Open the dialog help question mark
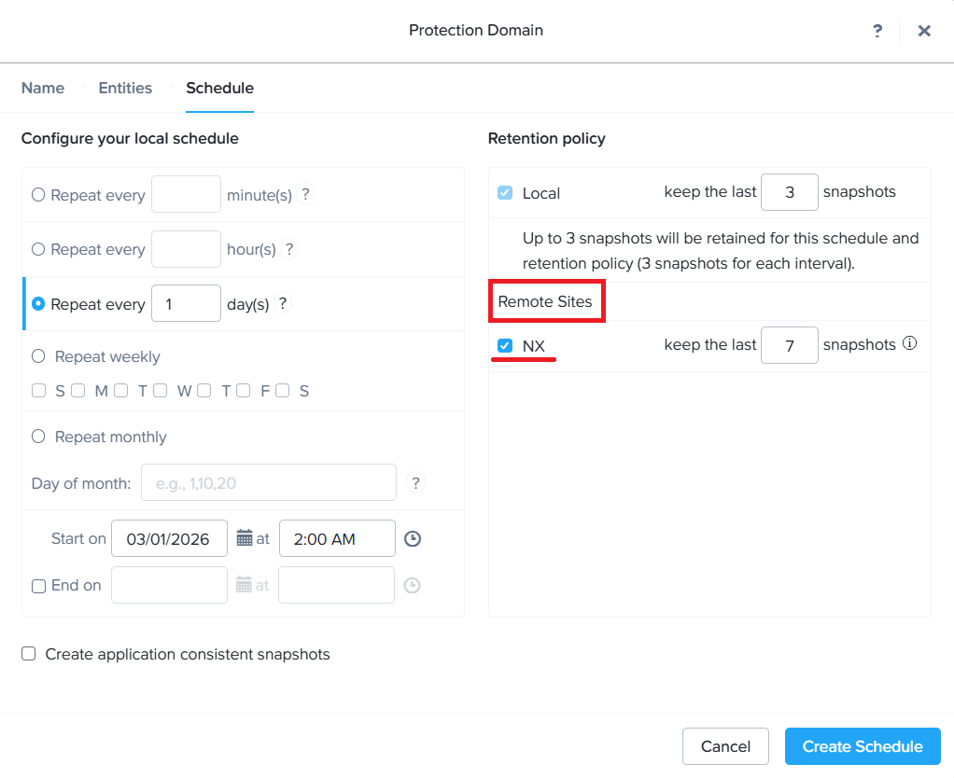The width and height of the screenshot is (954, 778). (x=877, y=31)
